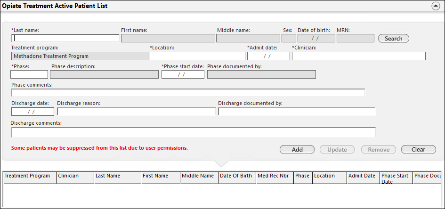The image size is (445, 209).
Task: Collapse the Opiate Treatment Active Patient List panel
Action: (435, 6)
